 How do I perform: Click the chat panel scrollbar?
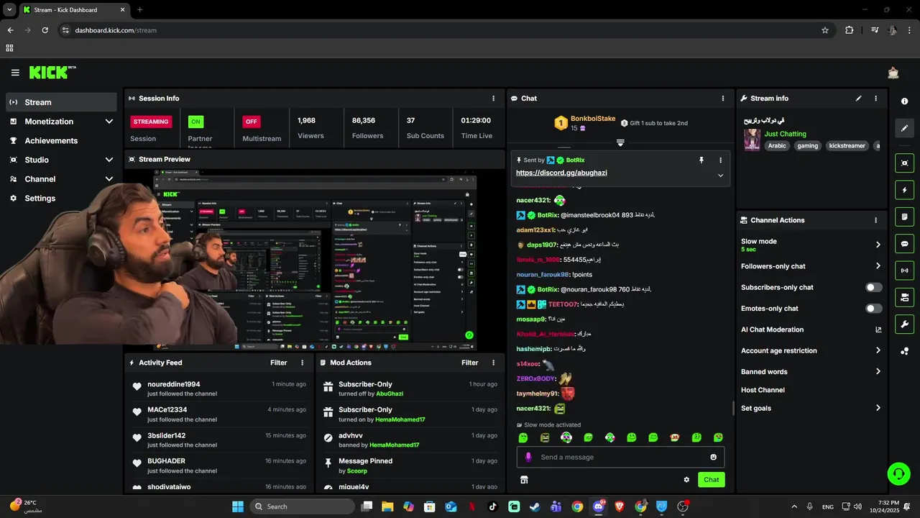[732, 408]
